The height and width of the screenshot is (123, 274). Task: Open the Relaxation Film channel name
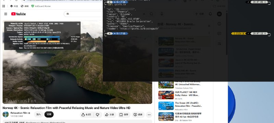[x=19, y=113]
